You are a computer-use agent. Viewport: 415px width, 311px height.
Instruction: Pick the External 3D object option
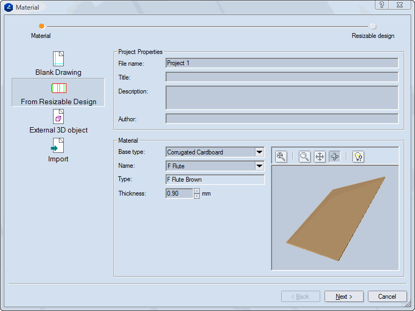click(58, 121)
